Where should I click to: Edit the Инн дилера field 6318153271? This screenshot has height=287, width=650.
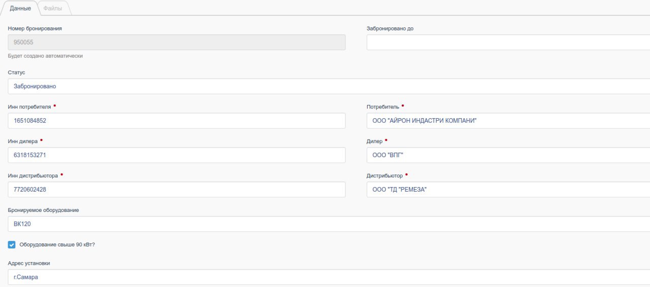pyautogui.click(x=177, y=155)
